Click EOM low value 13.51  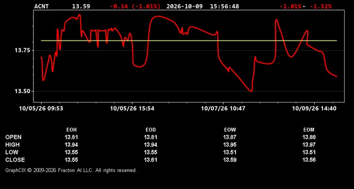click(309, 152)
